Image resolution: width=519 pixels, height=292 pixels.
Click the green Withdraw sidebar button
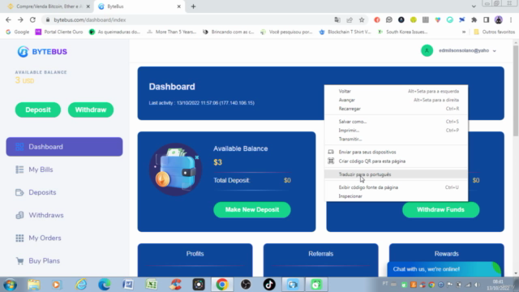pyautogui.click(x=91, y=110)
